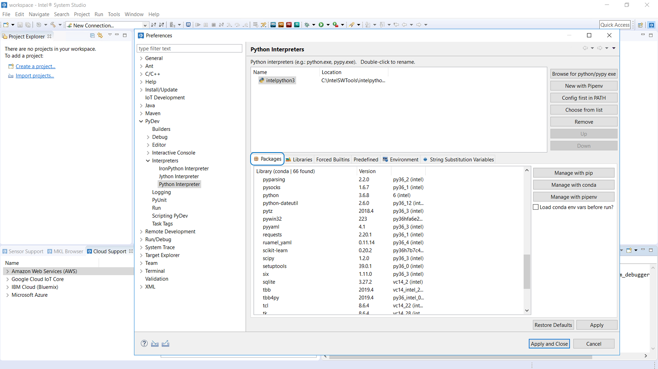Open the Quick Access search field

(x=615, y=25)
